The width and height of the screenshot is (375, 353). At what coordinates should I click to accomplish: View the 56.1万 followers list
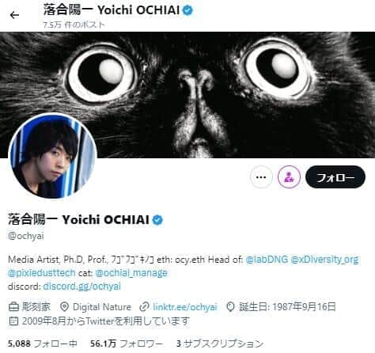[127, 344]
